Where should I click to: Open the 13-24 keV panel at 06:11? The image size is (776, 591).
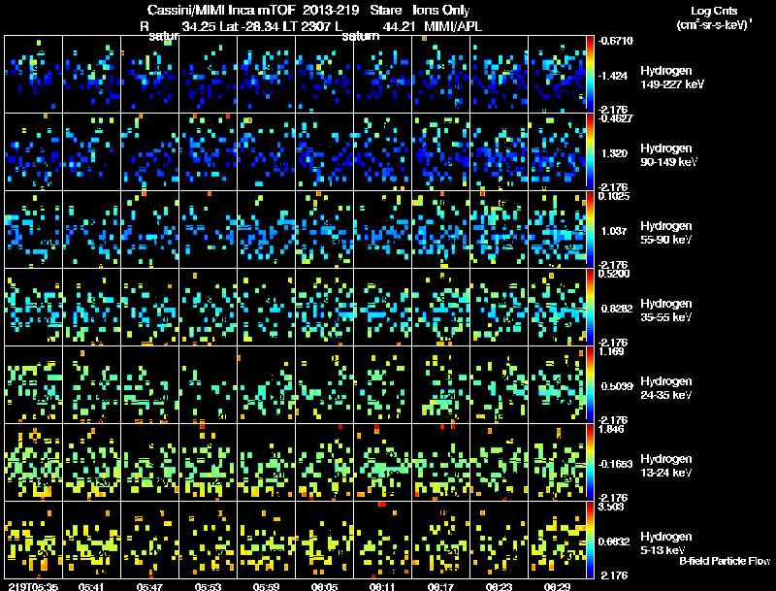382,462
